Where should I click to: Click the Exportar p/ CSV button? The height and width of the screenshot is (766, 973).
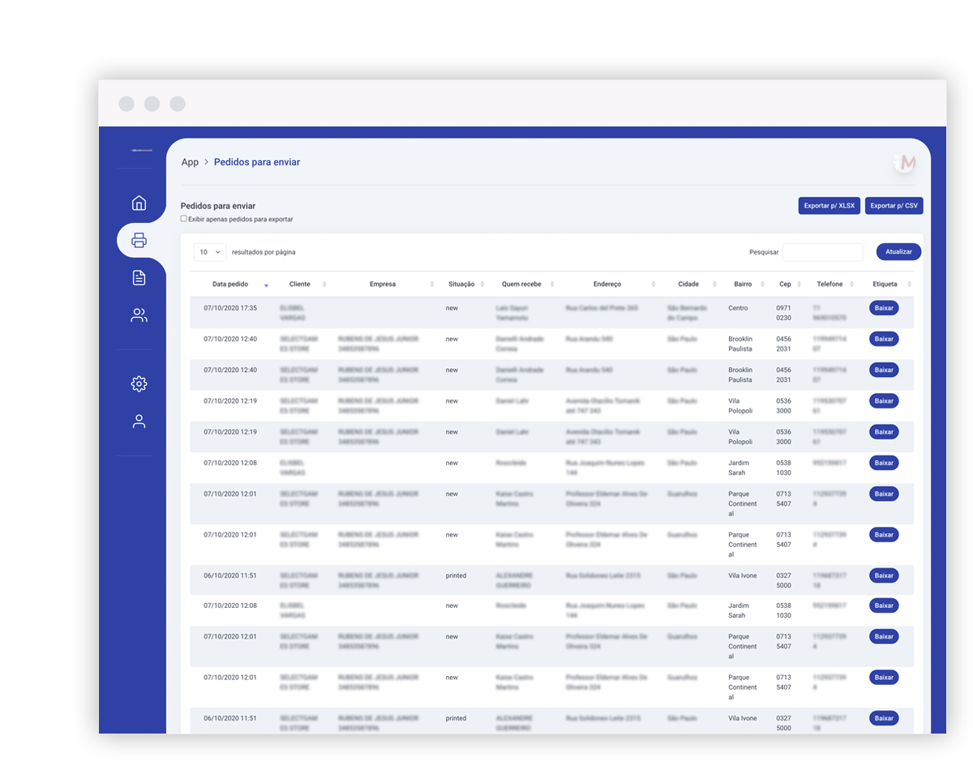[x=894, y=206]
